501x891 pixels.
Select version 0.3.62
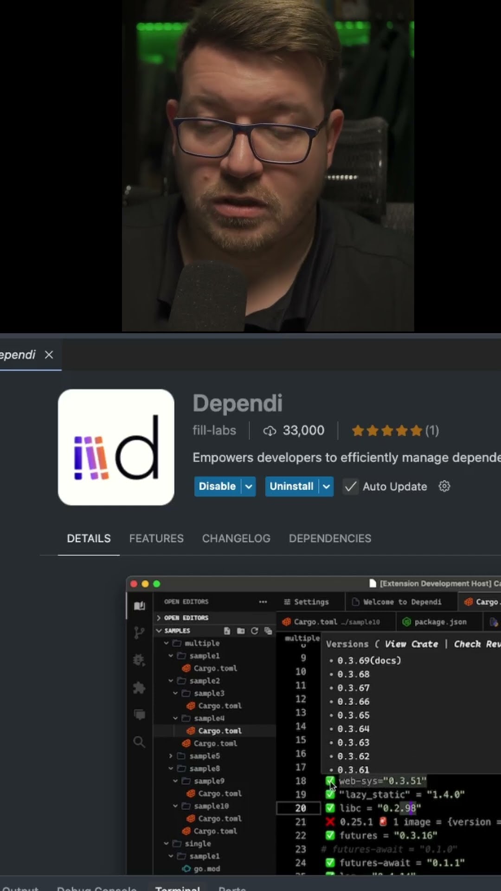click(353, 756)
